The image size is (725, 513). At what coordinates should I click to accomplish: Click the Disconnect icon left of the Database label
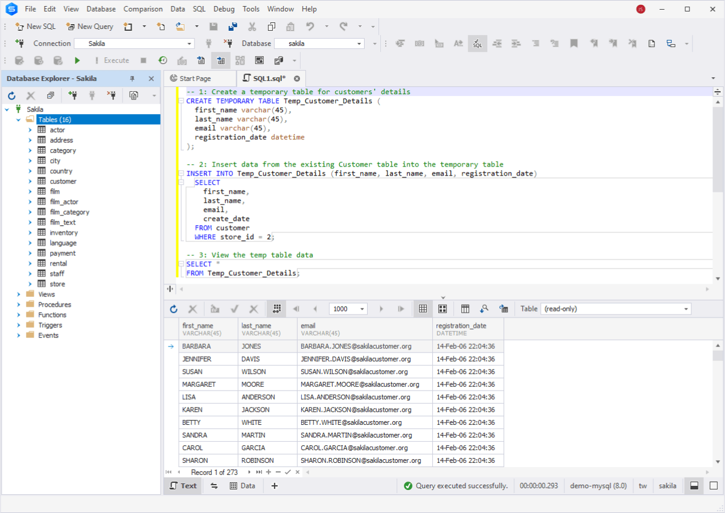(228, 43)
